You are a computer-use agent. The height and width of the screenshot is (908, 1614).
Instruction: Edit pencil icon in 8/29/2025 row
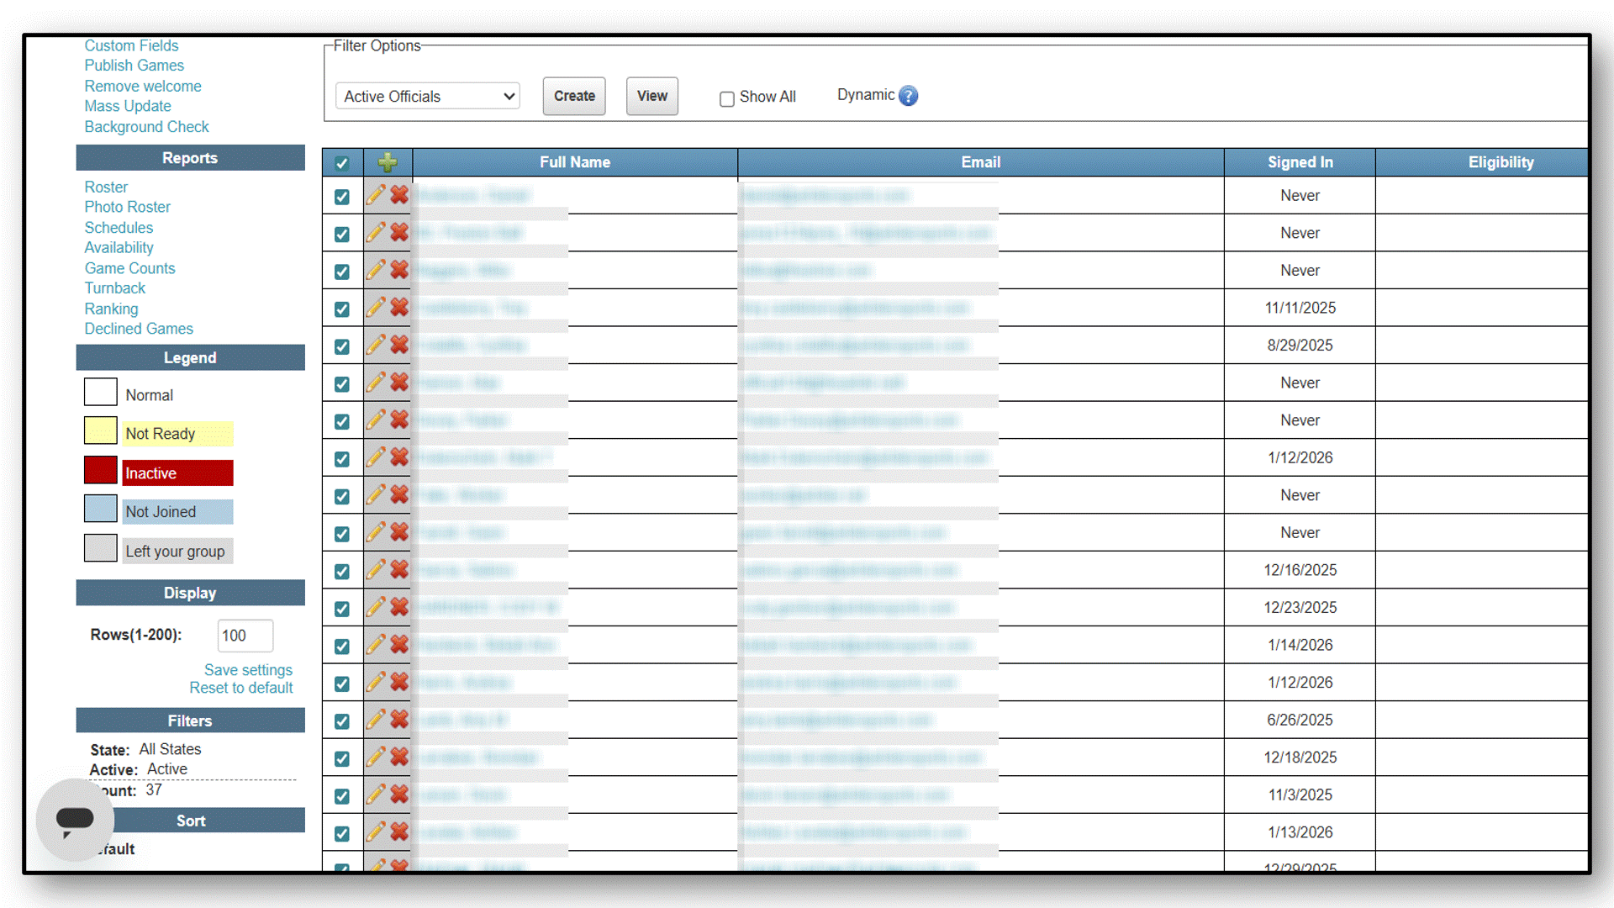click(376, 345)
